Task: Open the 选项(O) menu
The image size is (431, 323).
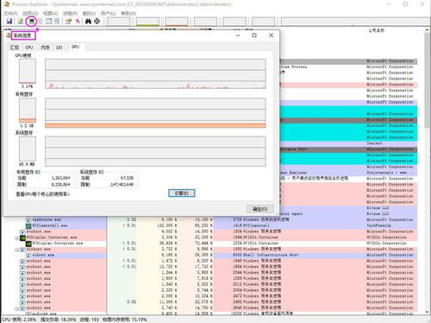Action: pyautogui.click(x=30, y=14)
